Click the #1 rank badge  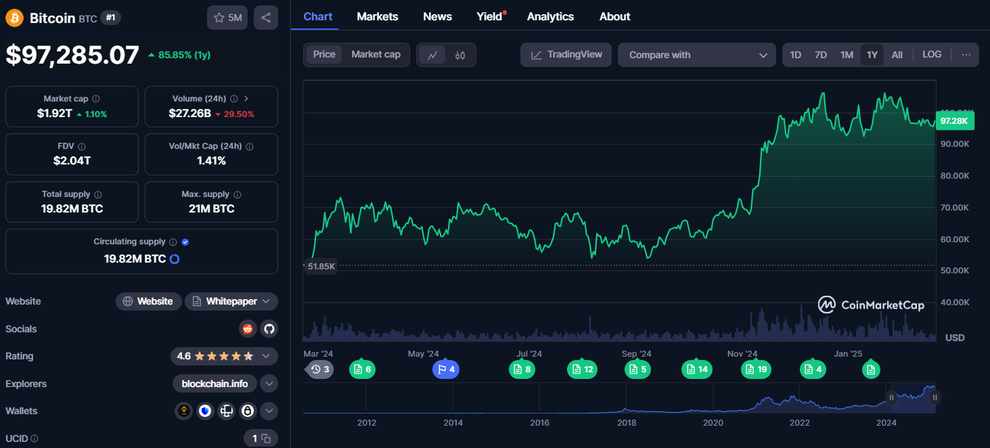110,18
